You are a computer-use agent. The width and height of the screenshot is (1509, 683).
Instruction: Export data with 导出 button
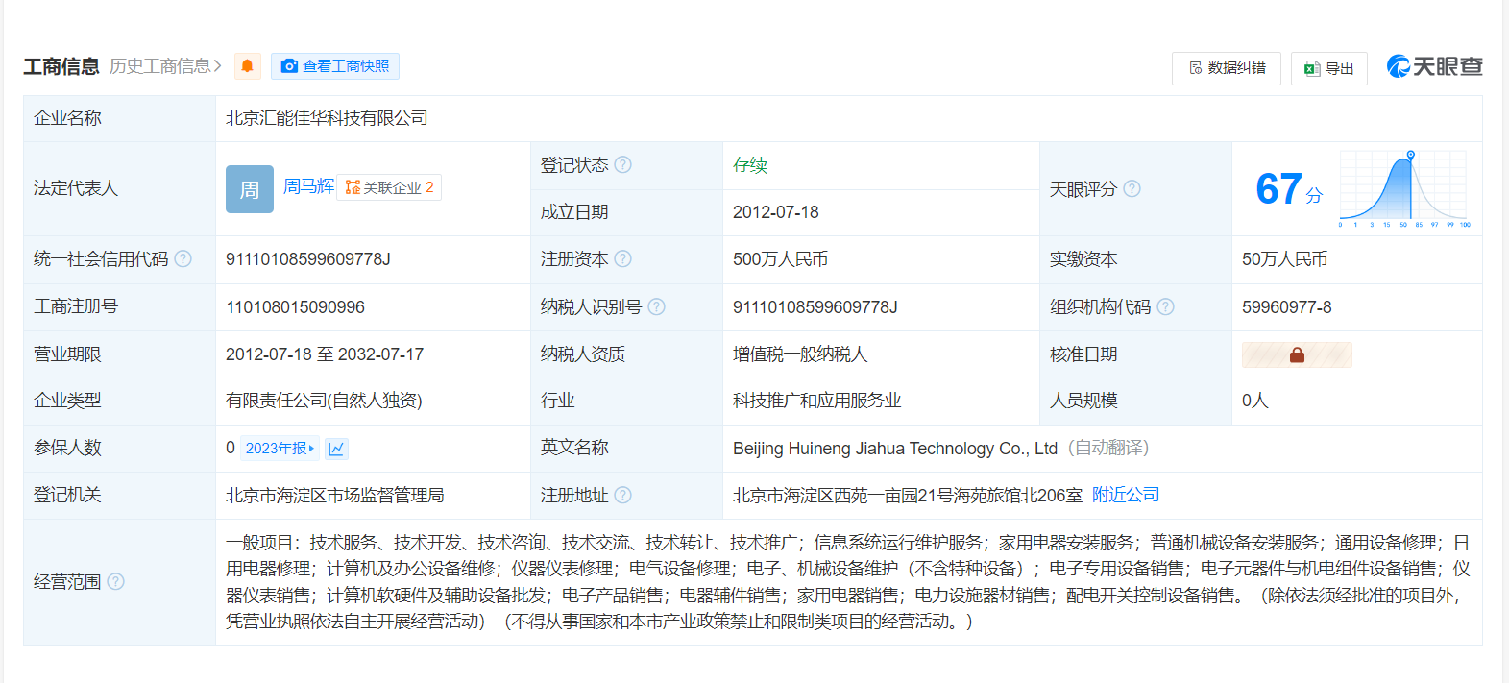click(1329, 68)
